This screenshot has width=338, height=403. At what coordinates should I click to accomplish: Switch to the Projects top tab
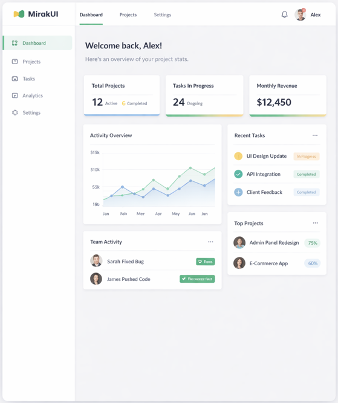128,15
